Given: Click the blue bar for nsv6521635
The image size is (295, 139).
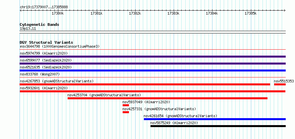Looking at the screenshot, I should [152, 70].
